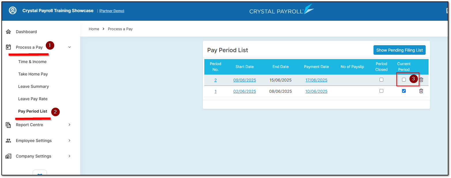Click the Period Closed column header

[382, 67]
